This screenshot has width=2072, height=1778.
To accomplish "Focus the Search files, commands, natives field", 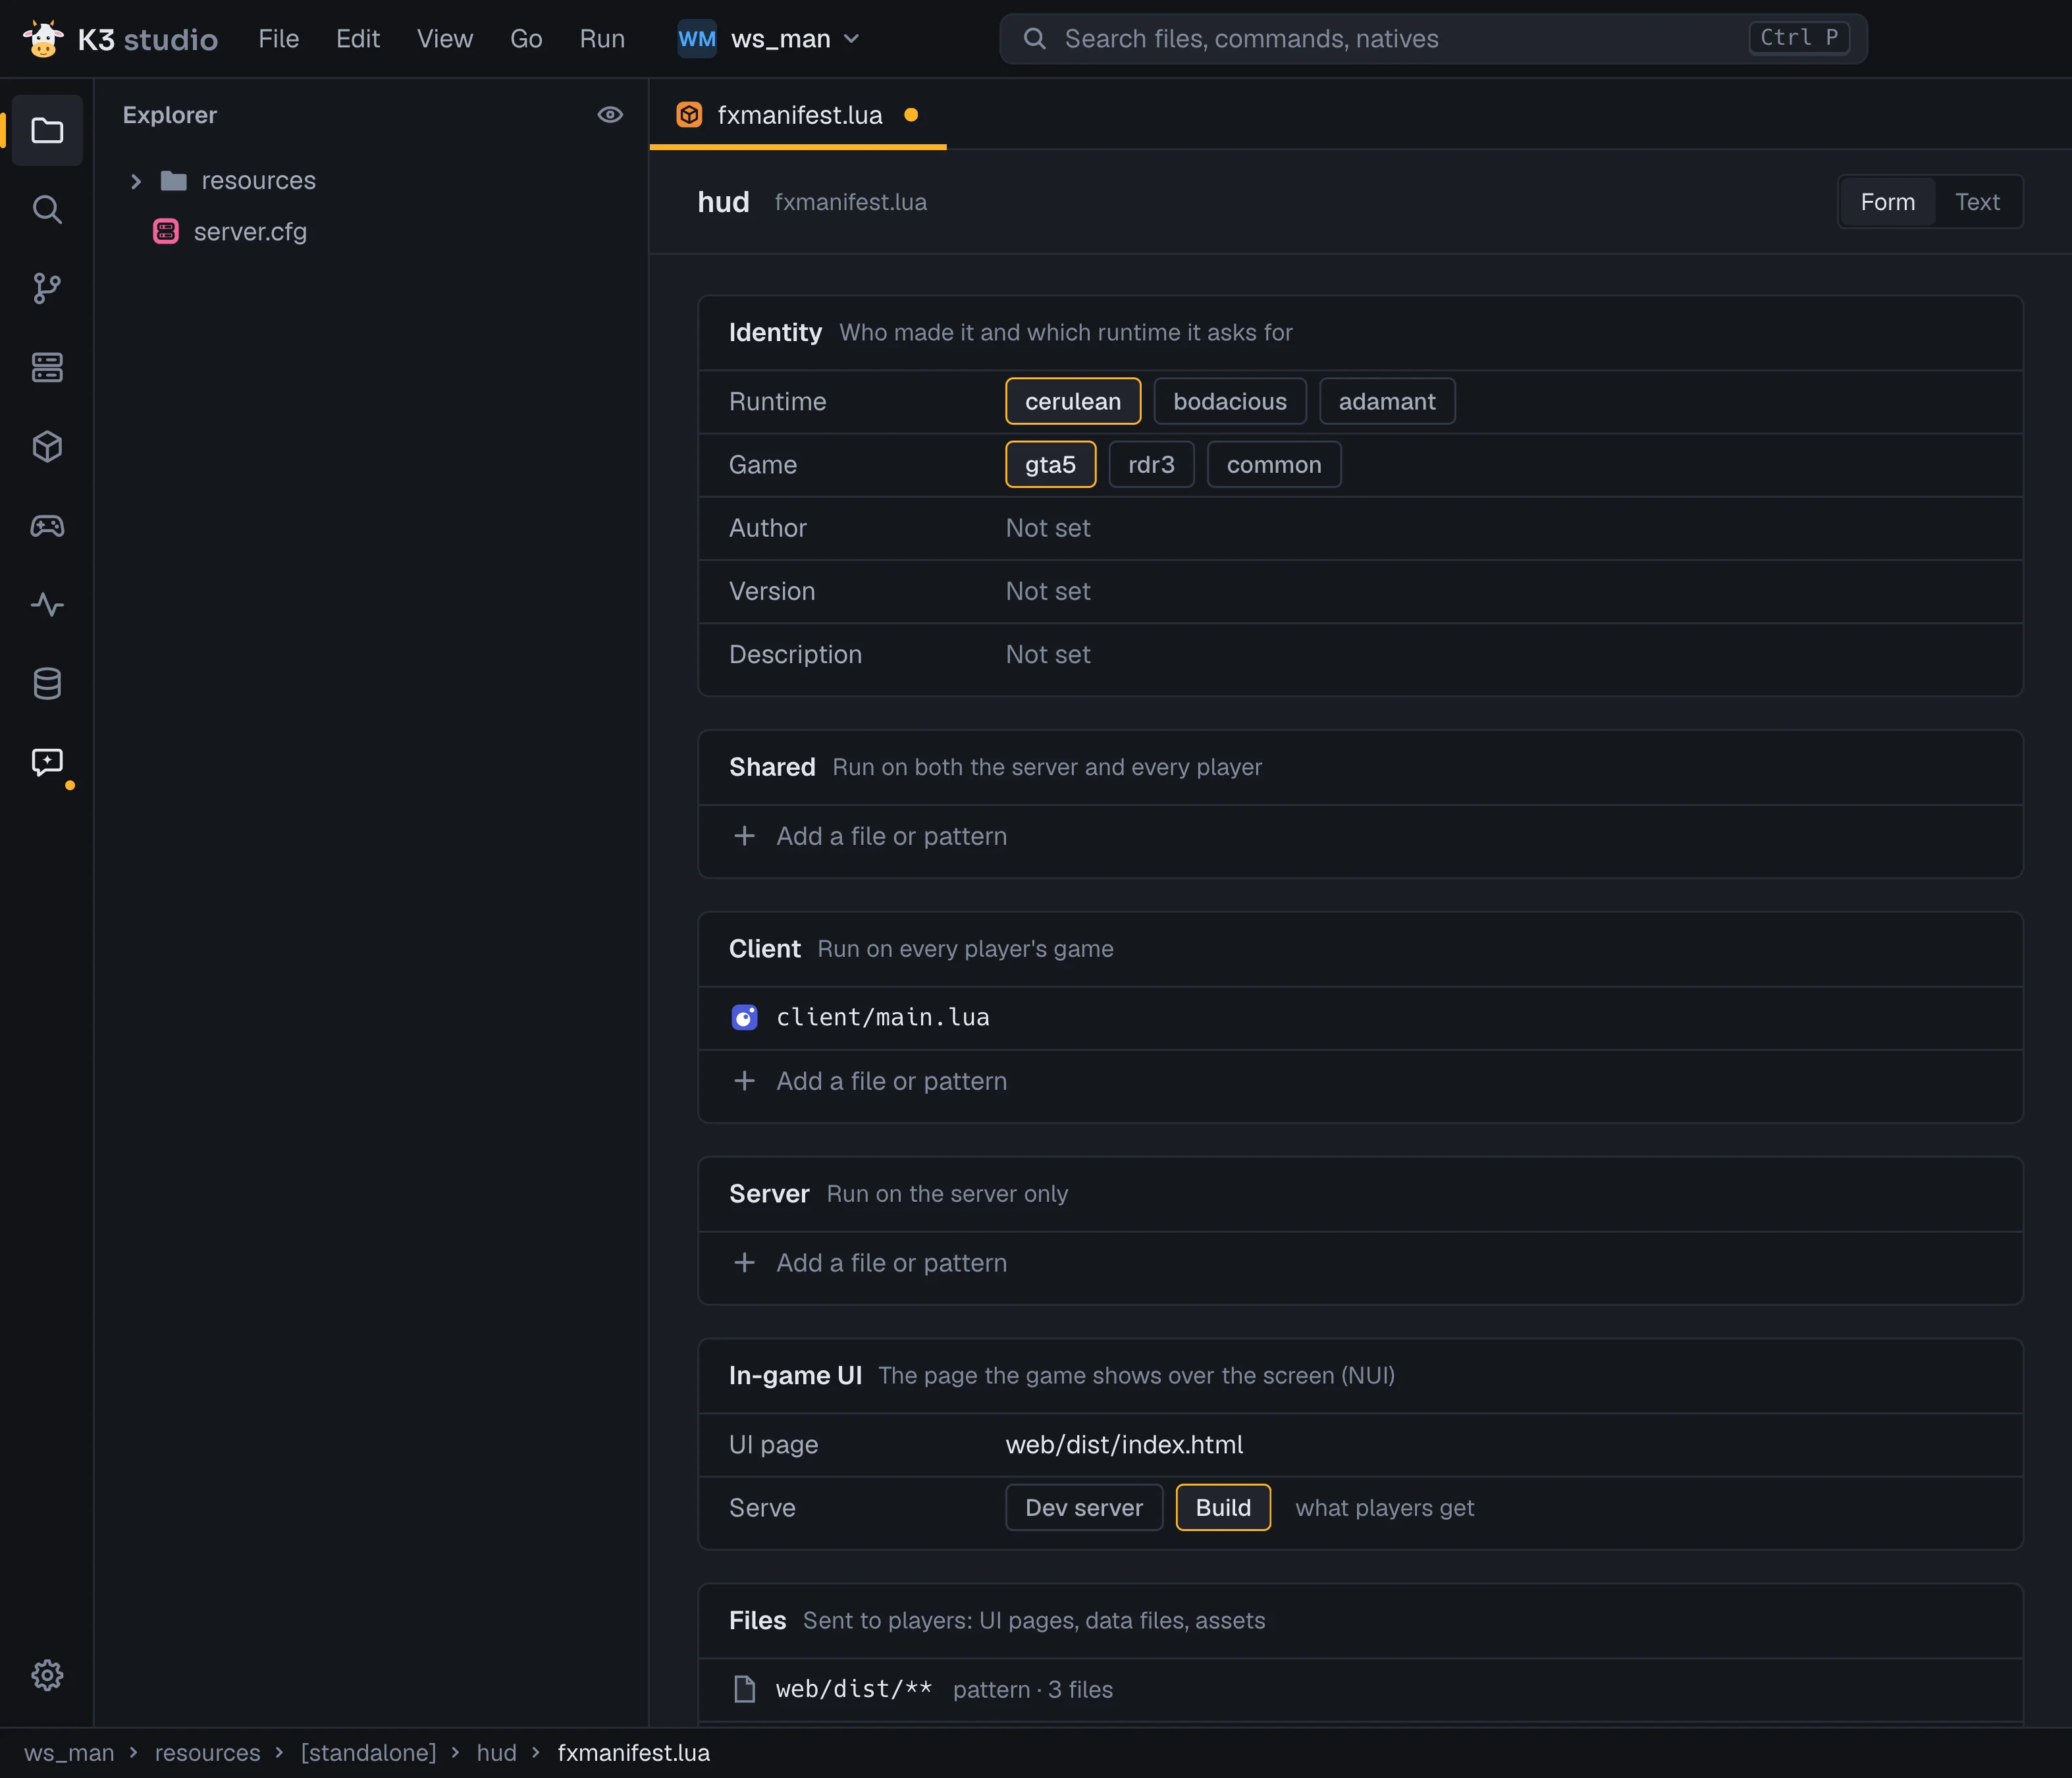I will [1433, 39].
